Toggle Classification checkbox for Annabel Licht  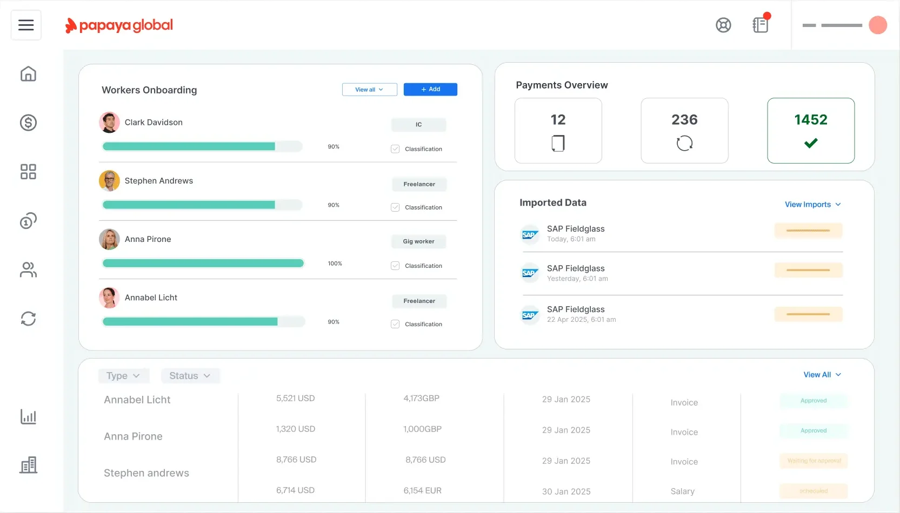pyautogui.click(x=395, y=324)
